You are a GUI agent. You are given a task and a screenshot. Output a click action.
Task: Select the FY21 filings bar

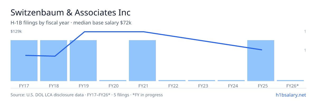coord(142,61)
